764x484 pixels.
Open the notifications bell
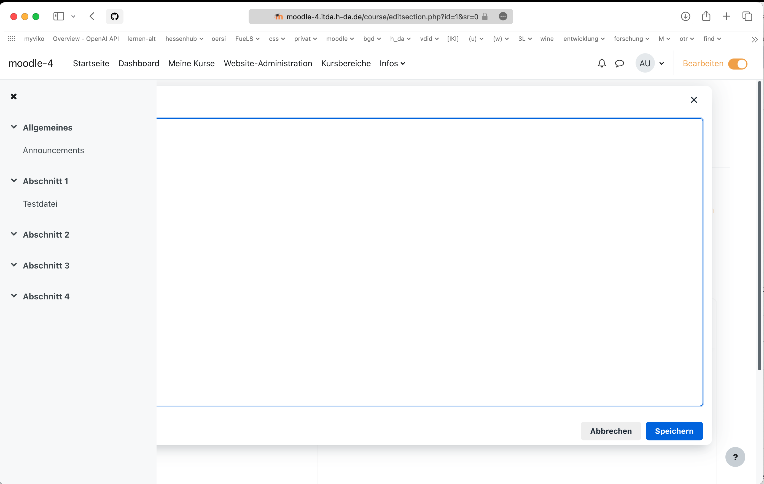(x=602, y=63)
